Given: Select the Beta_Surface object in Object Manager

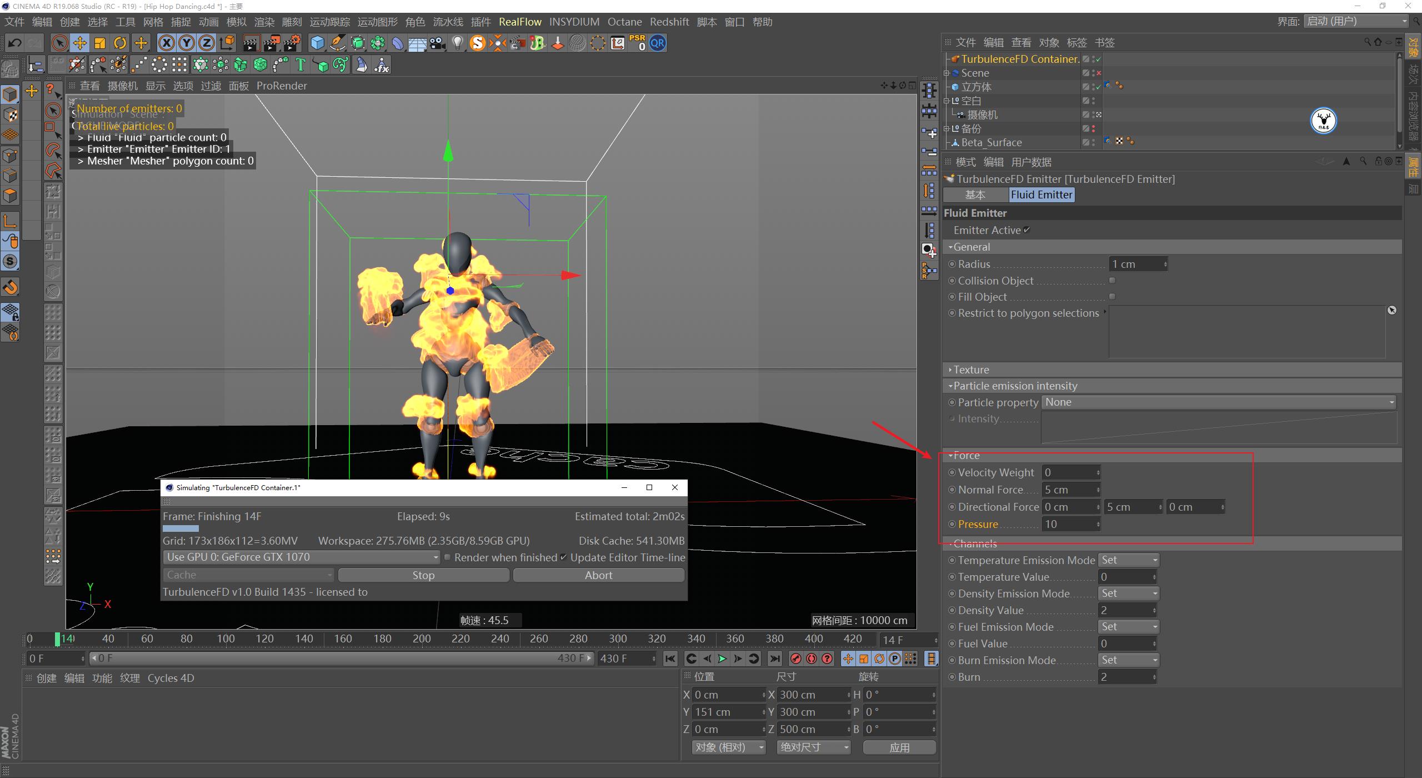Looking at the screenshot, I should pyautogui.click(x=992, y=142).
